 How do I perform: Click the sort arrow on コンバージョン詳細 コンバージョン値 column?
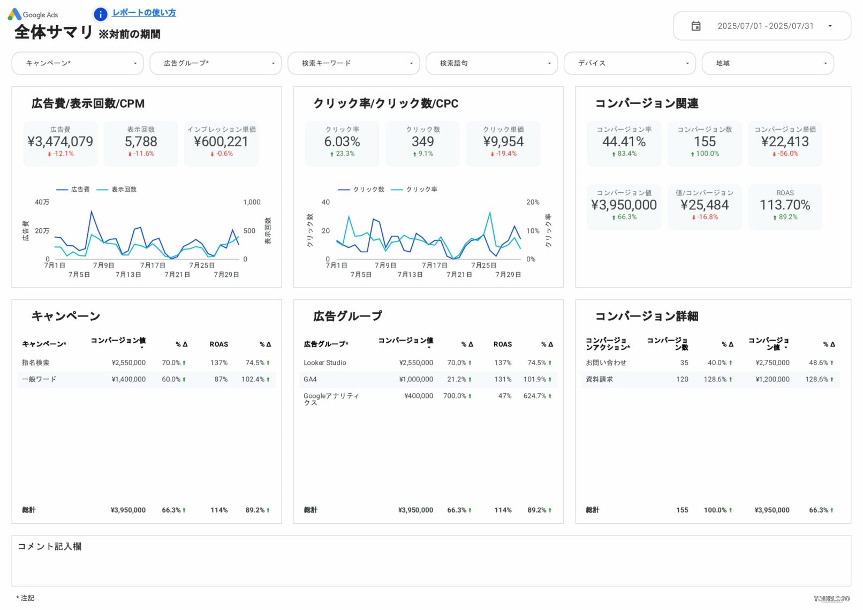coord(785,347)
